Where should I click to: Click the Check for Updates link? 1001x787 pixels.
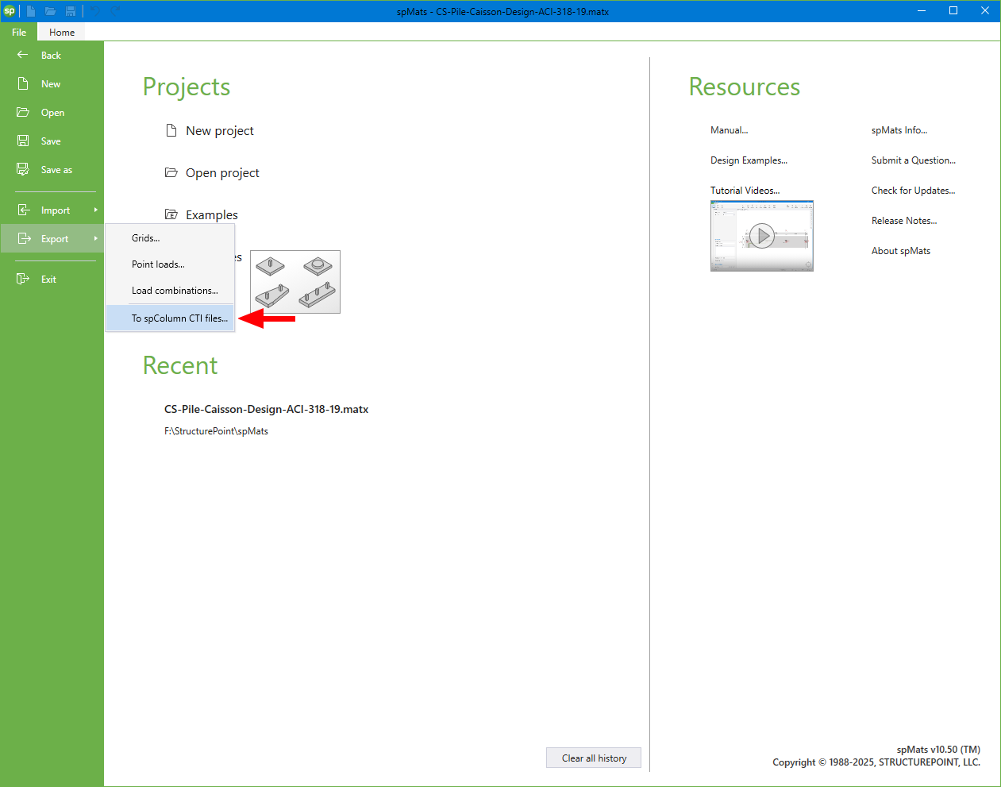(x=913, y=190)
